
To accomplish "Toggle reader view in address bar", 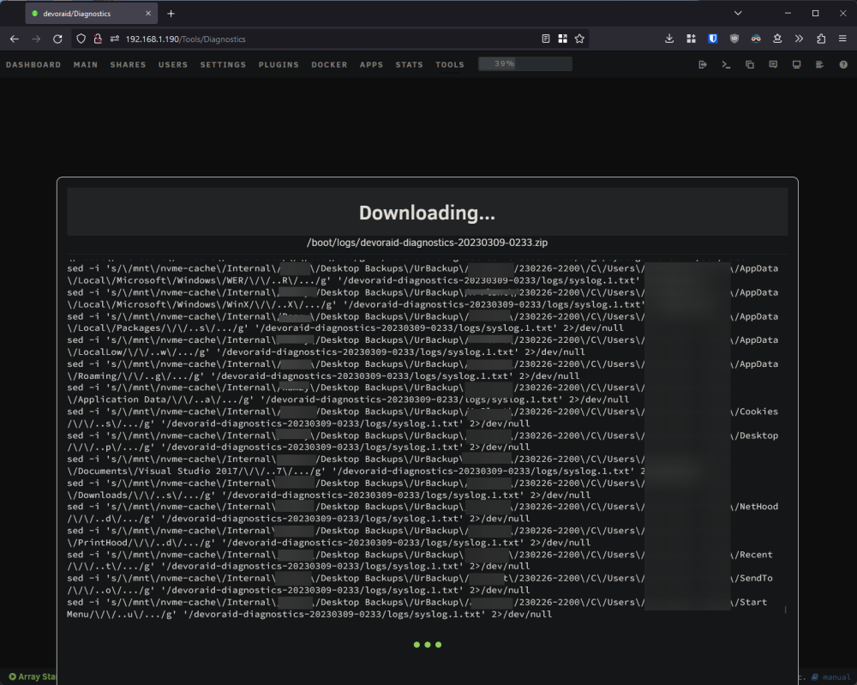I will [x=545, y=39].
